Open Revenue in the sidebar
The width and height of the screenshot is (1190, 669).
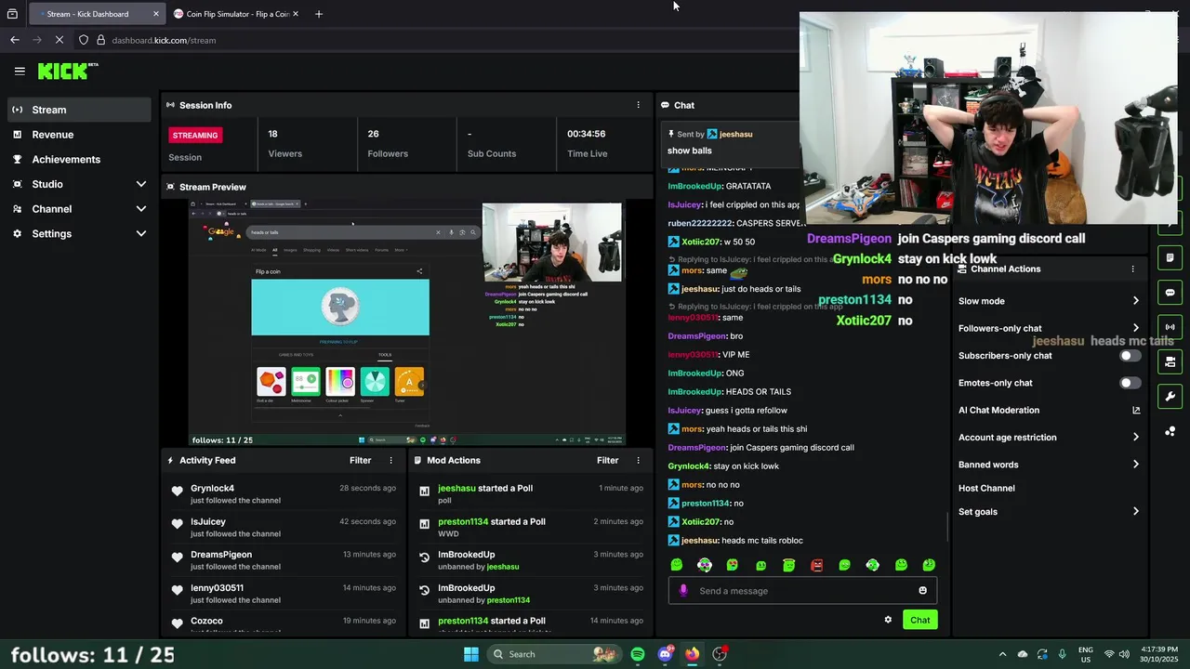click(79, 135)
